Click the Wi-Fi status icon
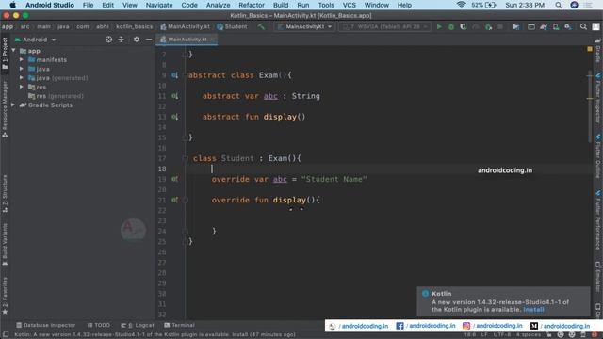This screenshot has width=603, height=339. pyautogui.click(x=461, y=5)
